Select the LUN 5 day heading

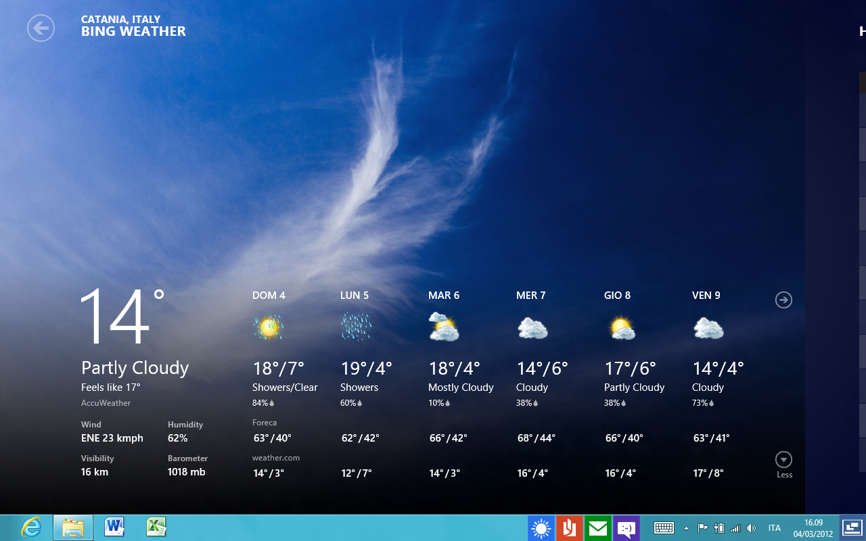point(355,296)
